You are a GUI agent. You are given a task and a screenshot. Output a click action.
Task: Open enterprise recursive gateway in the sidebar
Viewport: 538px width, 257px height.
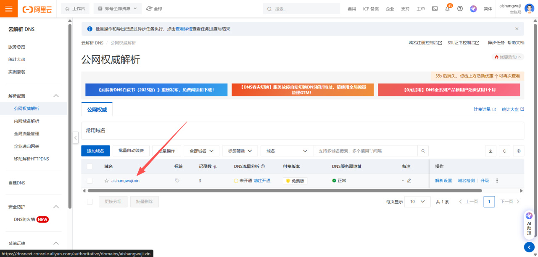pos(26,146)
